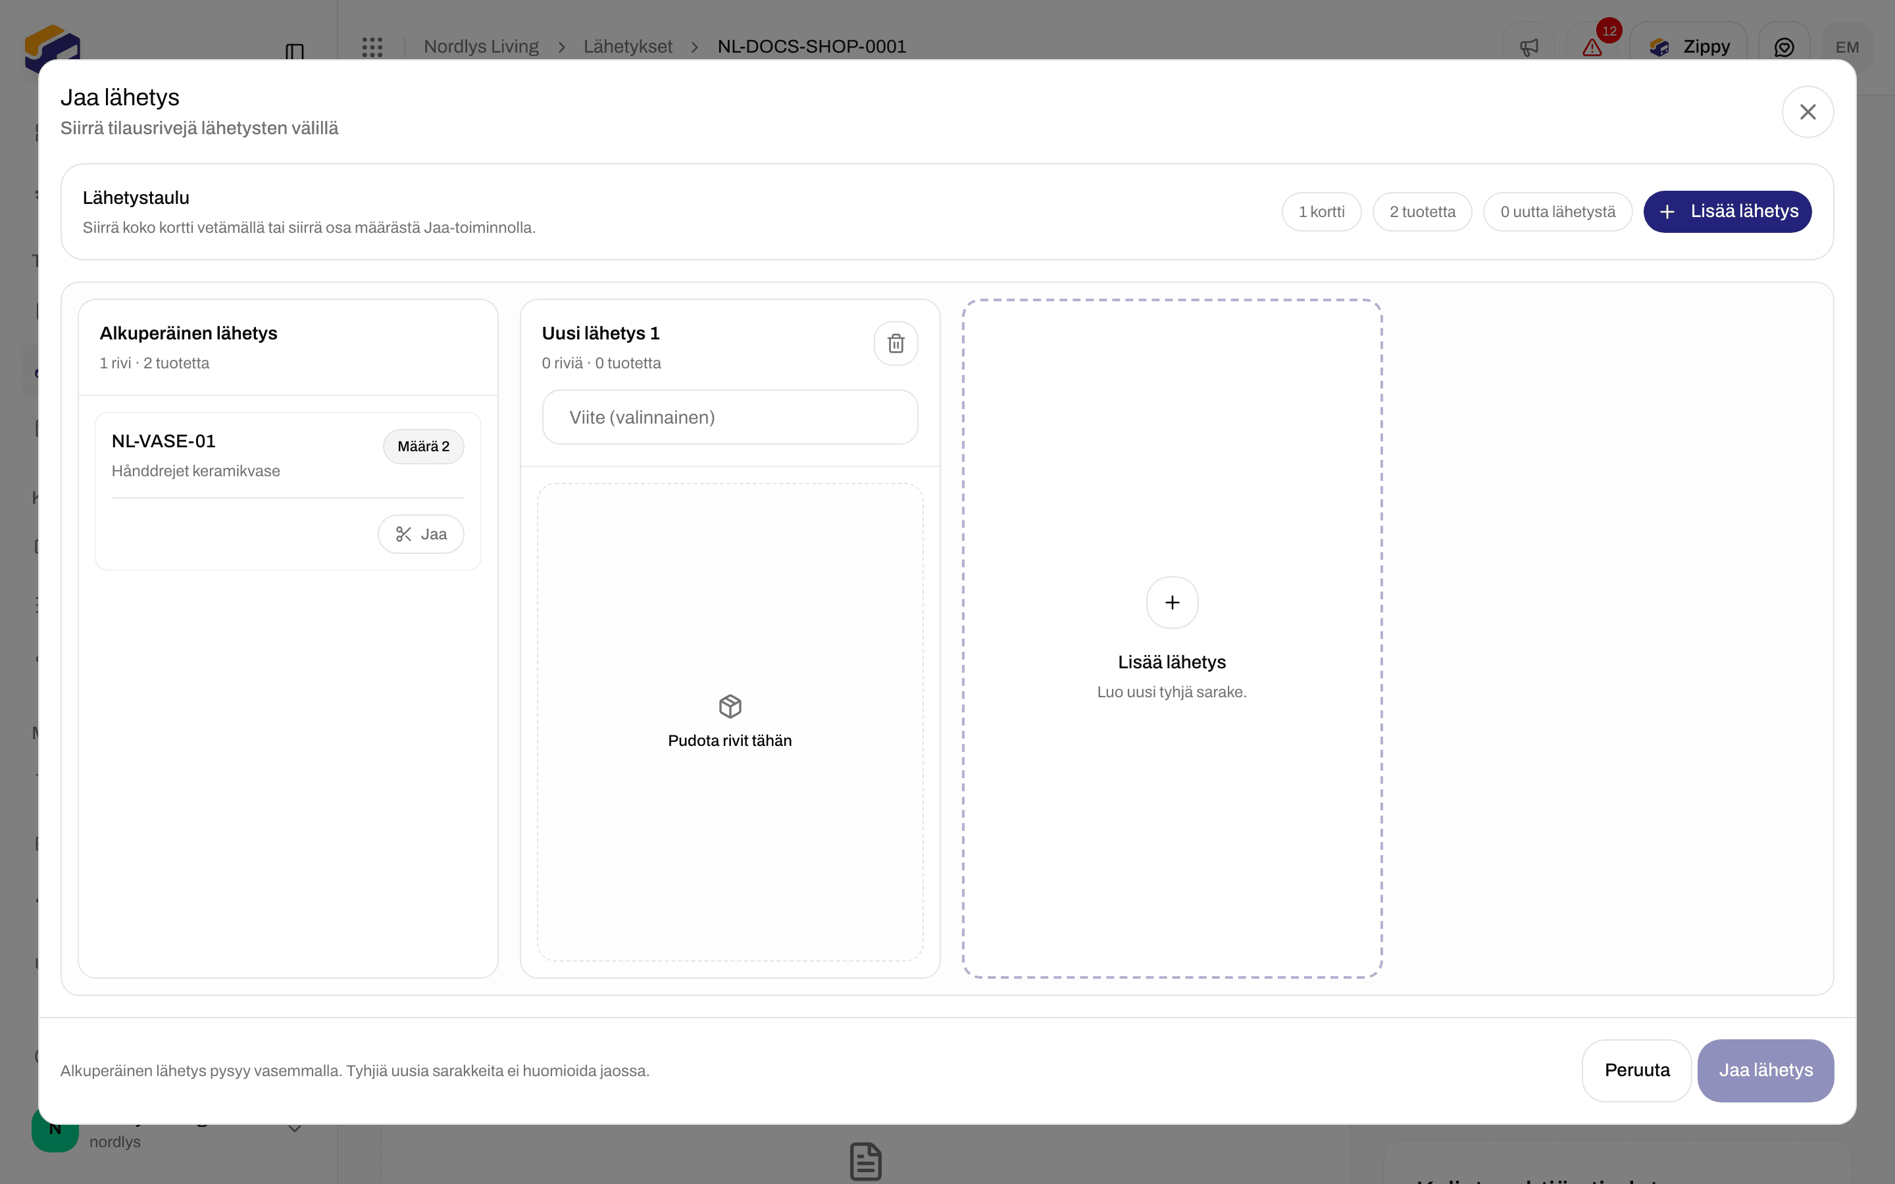Viewport: 1895px width, 1184px height.
Task: Open the apps grid icon
Action: point(372,47)
